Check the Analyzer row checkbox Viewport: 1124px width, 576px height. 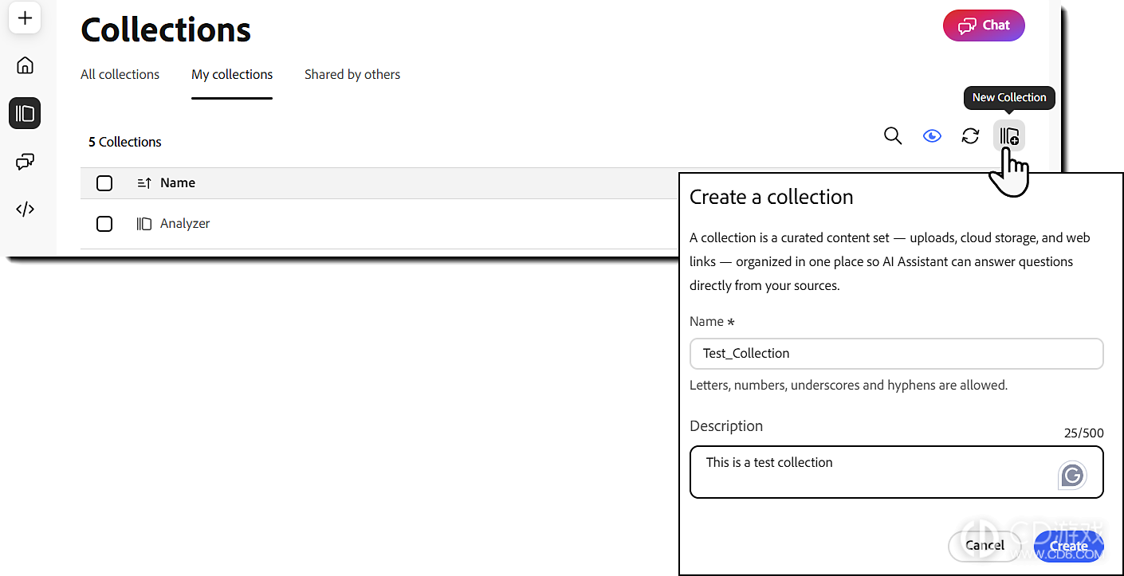(104, 224)
